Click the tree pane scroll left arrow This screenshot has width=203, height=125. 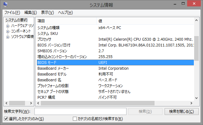(x=6, y=103)
